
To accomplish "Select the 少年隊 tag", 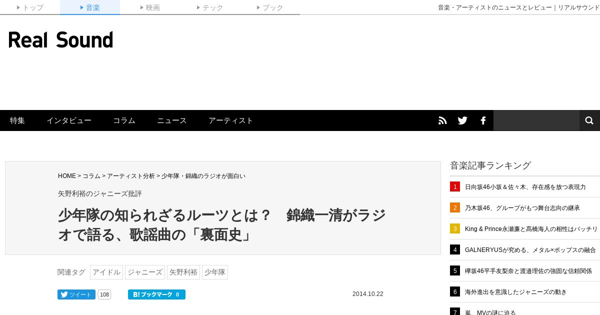I will [215, 272].
